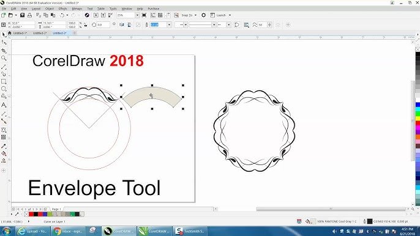The width and height of the screenshot is (420, 236).
Task: Open the Tools menu
Action: [113, 9]
